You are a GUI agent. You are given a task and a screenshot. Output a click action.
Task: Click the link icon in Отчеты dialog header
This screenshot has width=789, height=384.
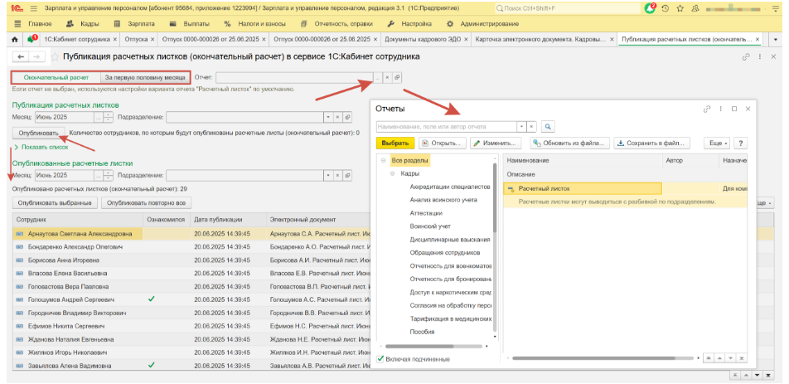pos(707,109)
